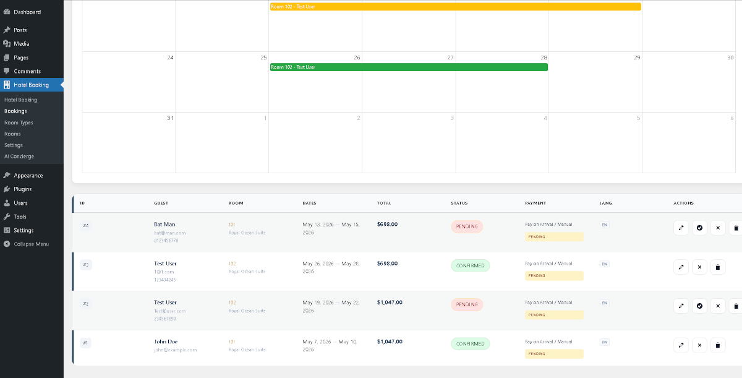Click the Collapse Menu arrow icon

(7, 244)
